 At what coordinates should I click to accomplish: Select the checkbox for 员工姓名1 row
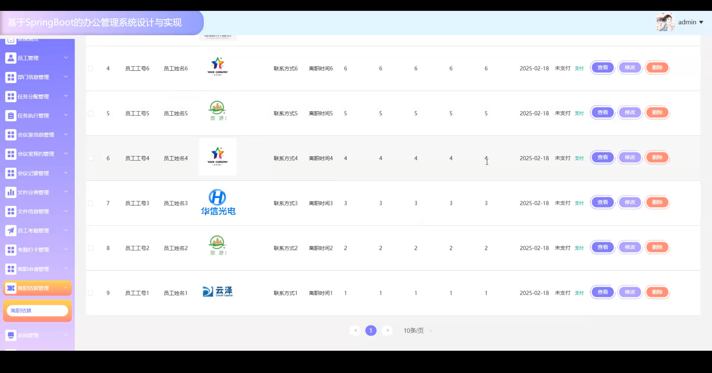point(90,293)
